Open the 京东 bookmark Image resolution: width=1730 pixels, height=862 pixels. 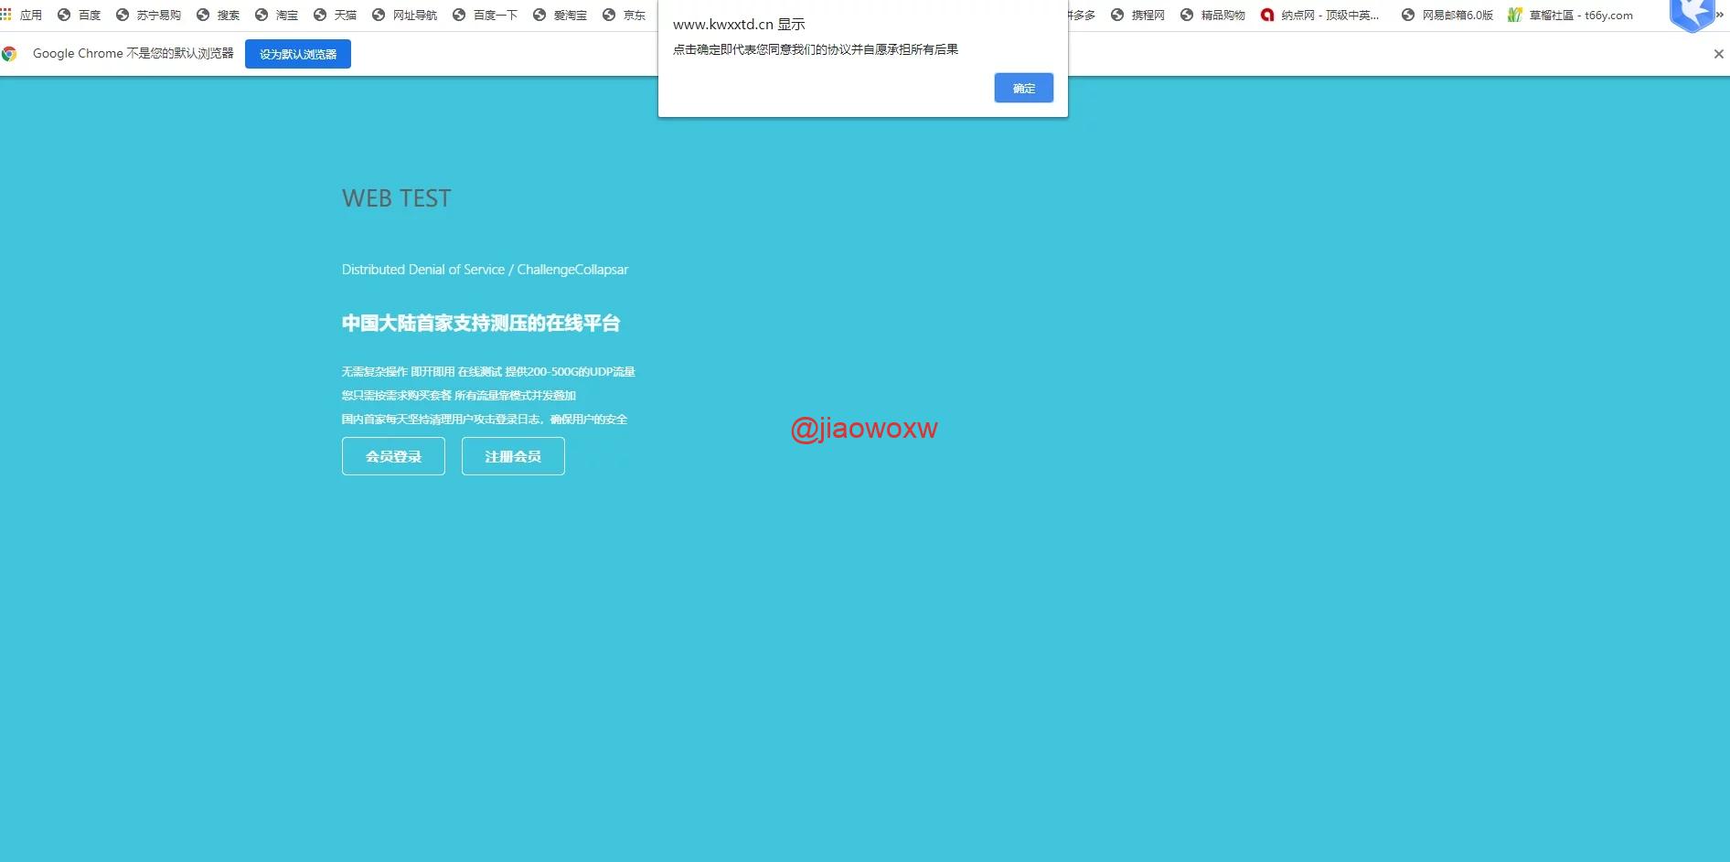(x=624, y=15)
